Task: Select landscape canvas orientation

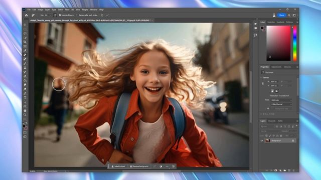Action: pos(276,91)
